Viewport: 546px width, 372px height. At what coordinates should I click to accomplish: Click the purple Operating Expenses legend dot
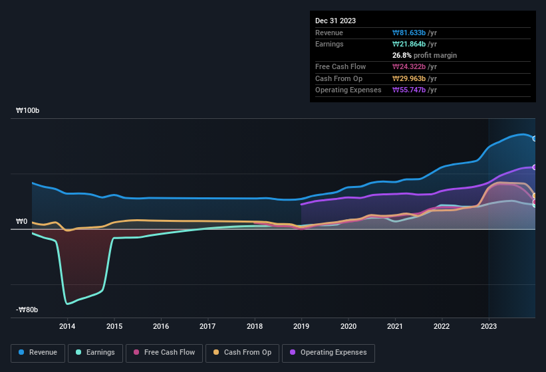click(x=293, y=353)
